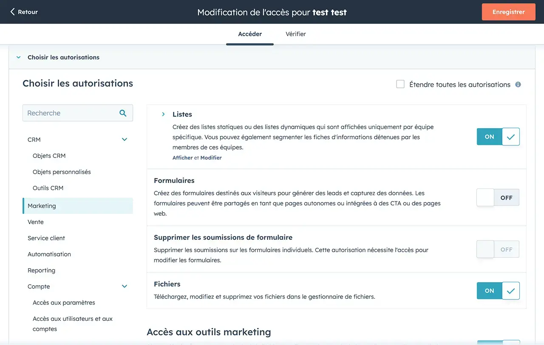Click the Enregistrer button
The width and height of the screenshot is (544, 345).
(x=508, y=12)
